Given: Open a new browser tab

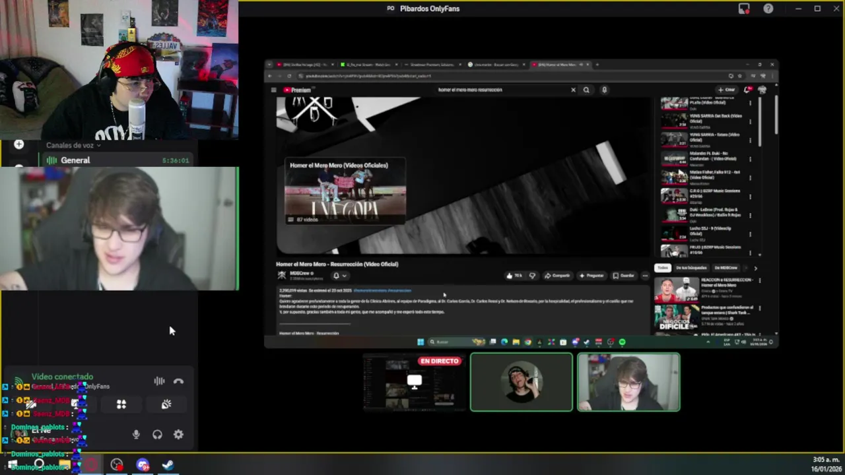Looking at the screenshot, I should click(x=597, y=65).
